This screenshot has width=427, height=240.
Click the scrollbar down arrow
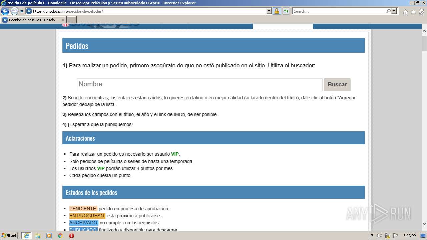coord(424,224)
